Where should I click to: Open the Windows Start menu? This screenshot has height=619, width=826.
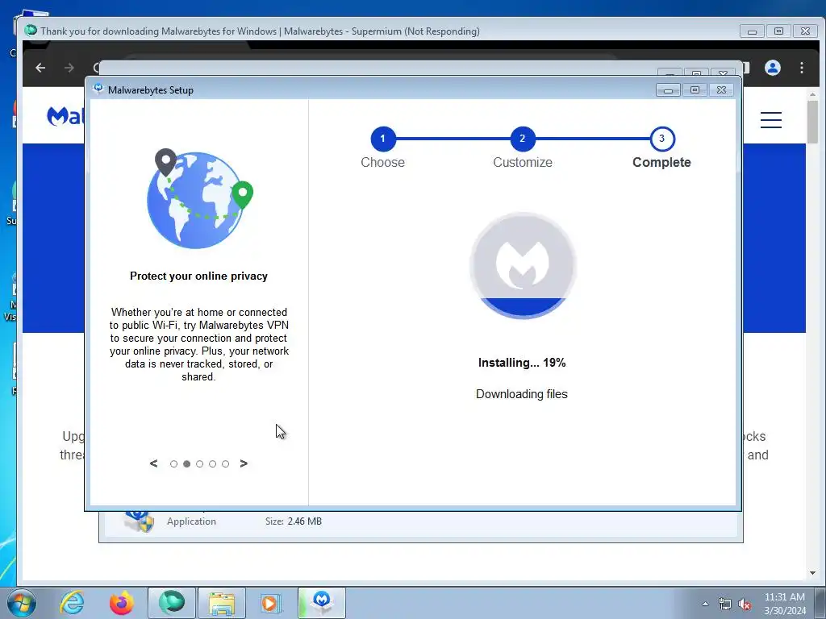click(x=22, y=603)
